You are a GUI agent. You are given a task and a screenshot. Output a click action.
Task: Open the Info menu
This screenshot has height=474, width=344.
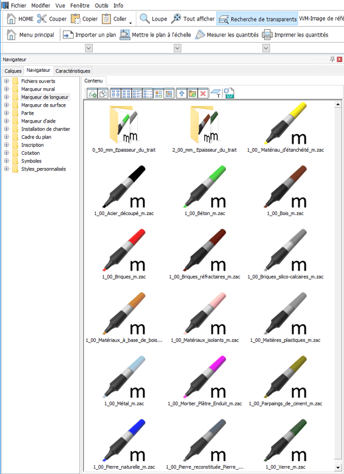[x=118, y=5]
